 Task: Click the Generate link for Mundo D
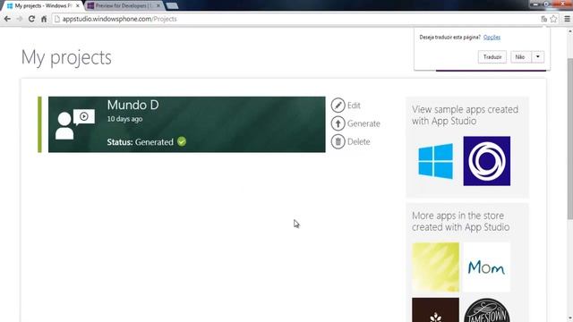point(363,123)
